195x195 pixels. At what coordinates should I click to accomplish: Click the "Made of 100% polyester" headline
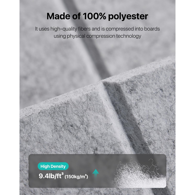[97, 16]
